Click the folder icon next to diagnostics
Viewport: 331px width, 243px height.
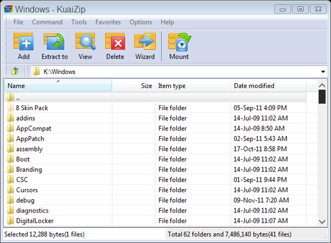tap(10, 210)
